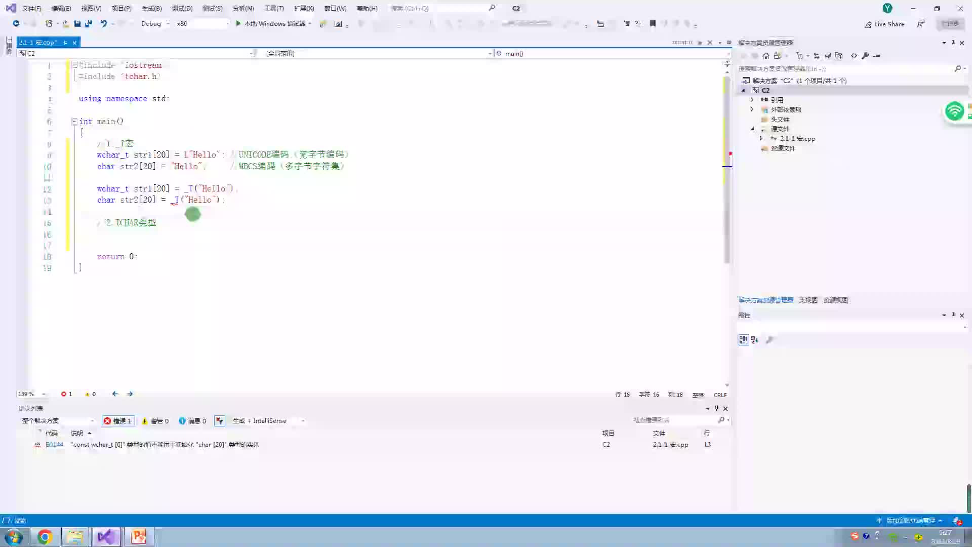Image resolution: width=972 pixels, height=547 pixels.
Task: Select the 测试 menu tab
Action: pos(212,8)
